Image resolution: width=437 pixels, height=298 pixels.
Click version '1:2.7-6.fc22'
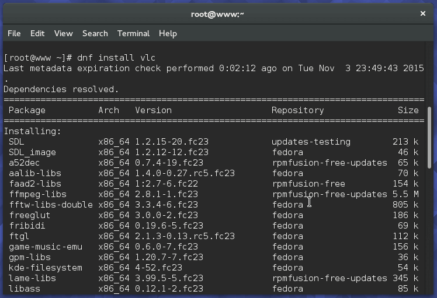[167, 184]
